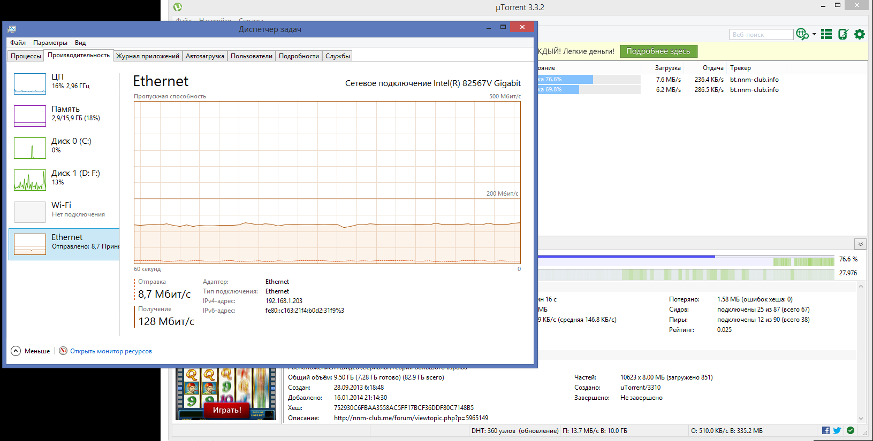This screenshot has width=873, height=441.
Task: Sort uTorrent list by Трекер column
Action: (757, 68)
